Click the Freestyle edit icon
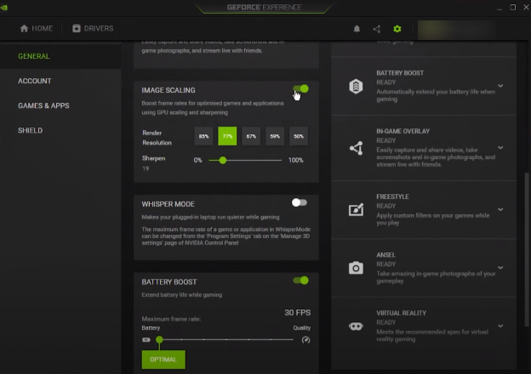The image size is (531, 374). (x=356, y=209)
